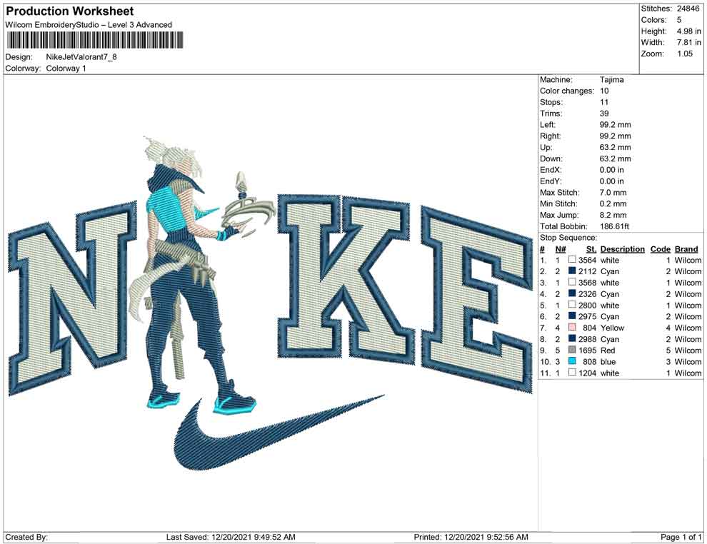
Task: Click the blue description in row 10
Action: click(x=608, y=362)
